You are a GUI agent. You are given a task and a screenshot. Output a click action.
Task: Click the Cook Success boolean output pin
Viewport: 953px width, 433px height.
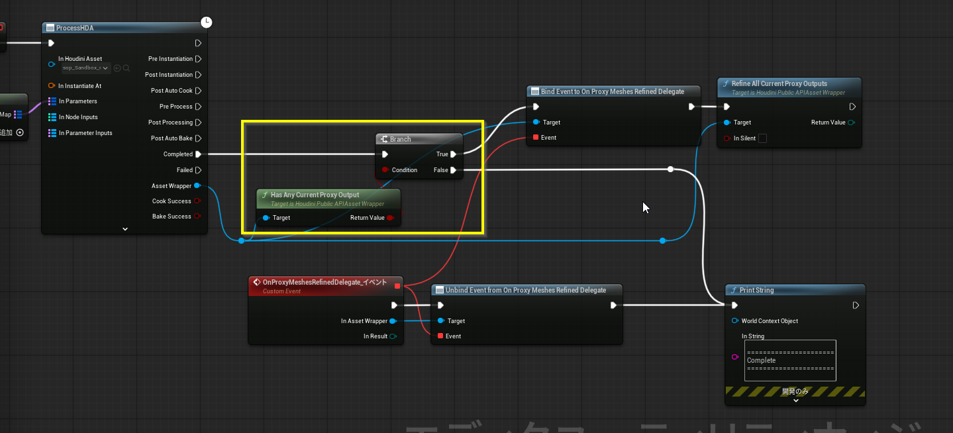[197, 201]
